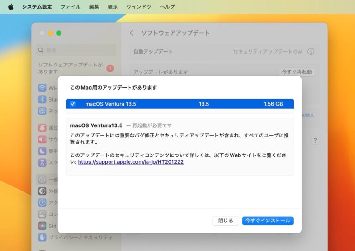Viewport: 355px width, 251px height.
Task: Select the notifications bell icon in sidebar
Action: click(x=42, y=128)
